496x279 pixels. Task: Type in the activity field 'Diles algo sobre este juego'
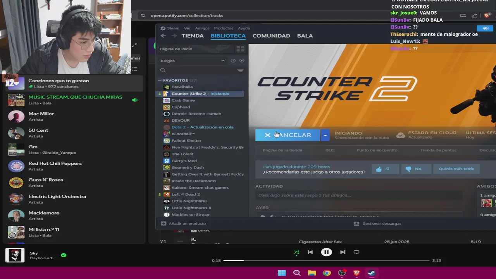tap(359, 195)
